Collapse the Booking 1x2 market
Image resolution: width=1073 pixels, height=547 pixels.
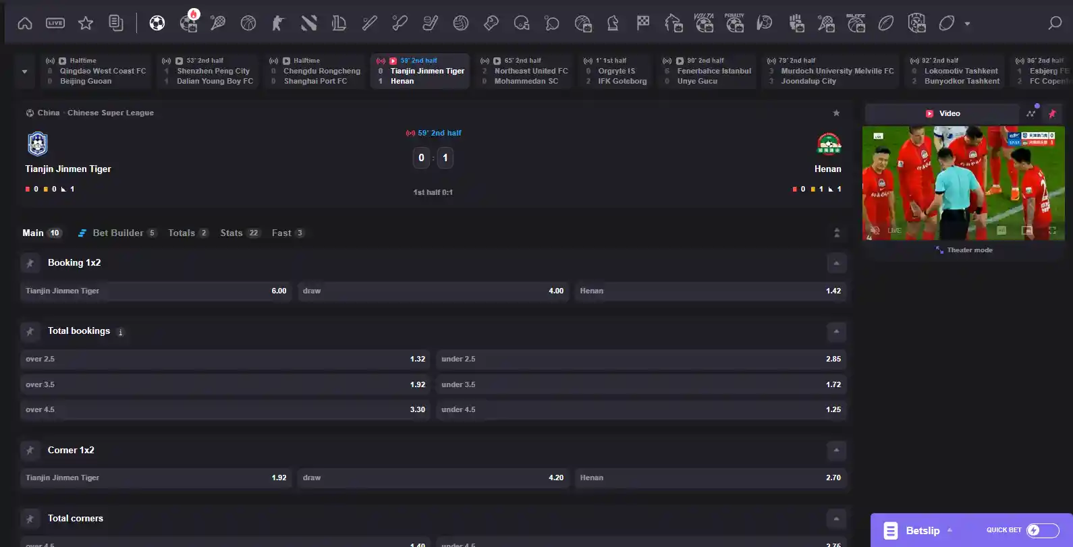[x=836, y=263]
